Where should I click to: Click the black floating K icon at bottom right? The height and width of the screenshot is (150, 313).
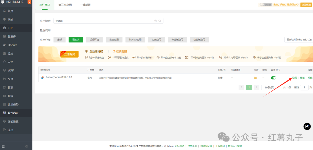307,126
